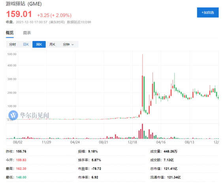Expand the 分钟 interval dropdown
The height and width of the screenshot is (183, 224).
tap(68, 44)
